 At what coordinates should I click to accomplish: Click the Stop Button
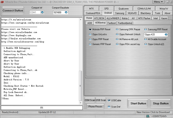(x=160, y=103)
